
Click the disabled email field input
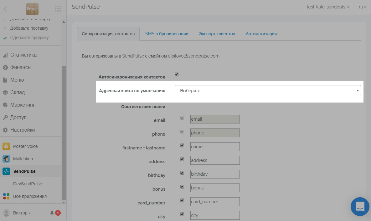tap(215, 119)
